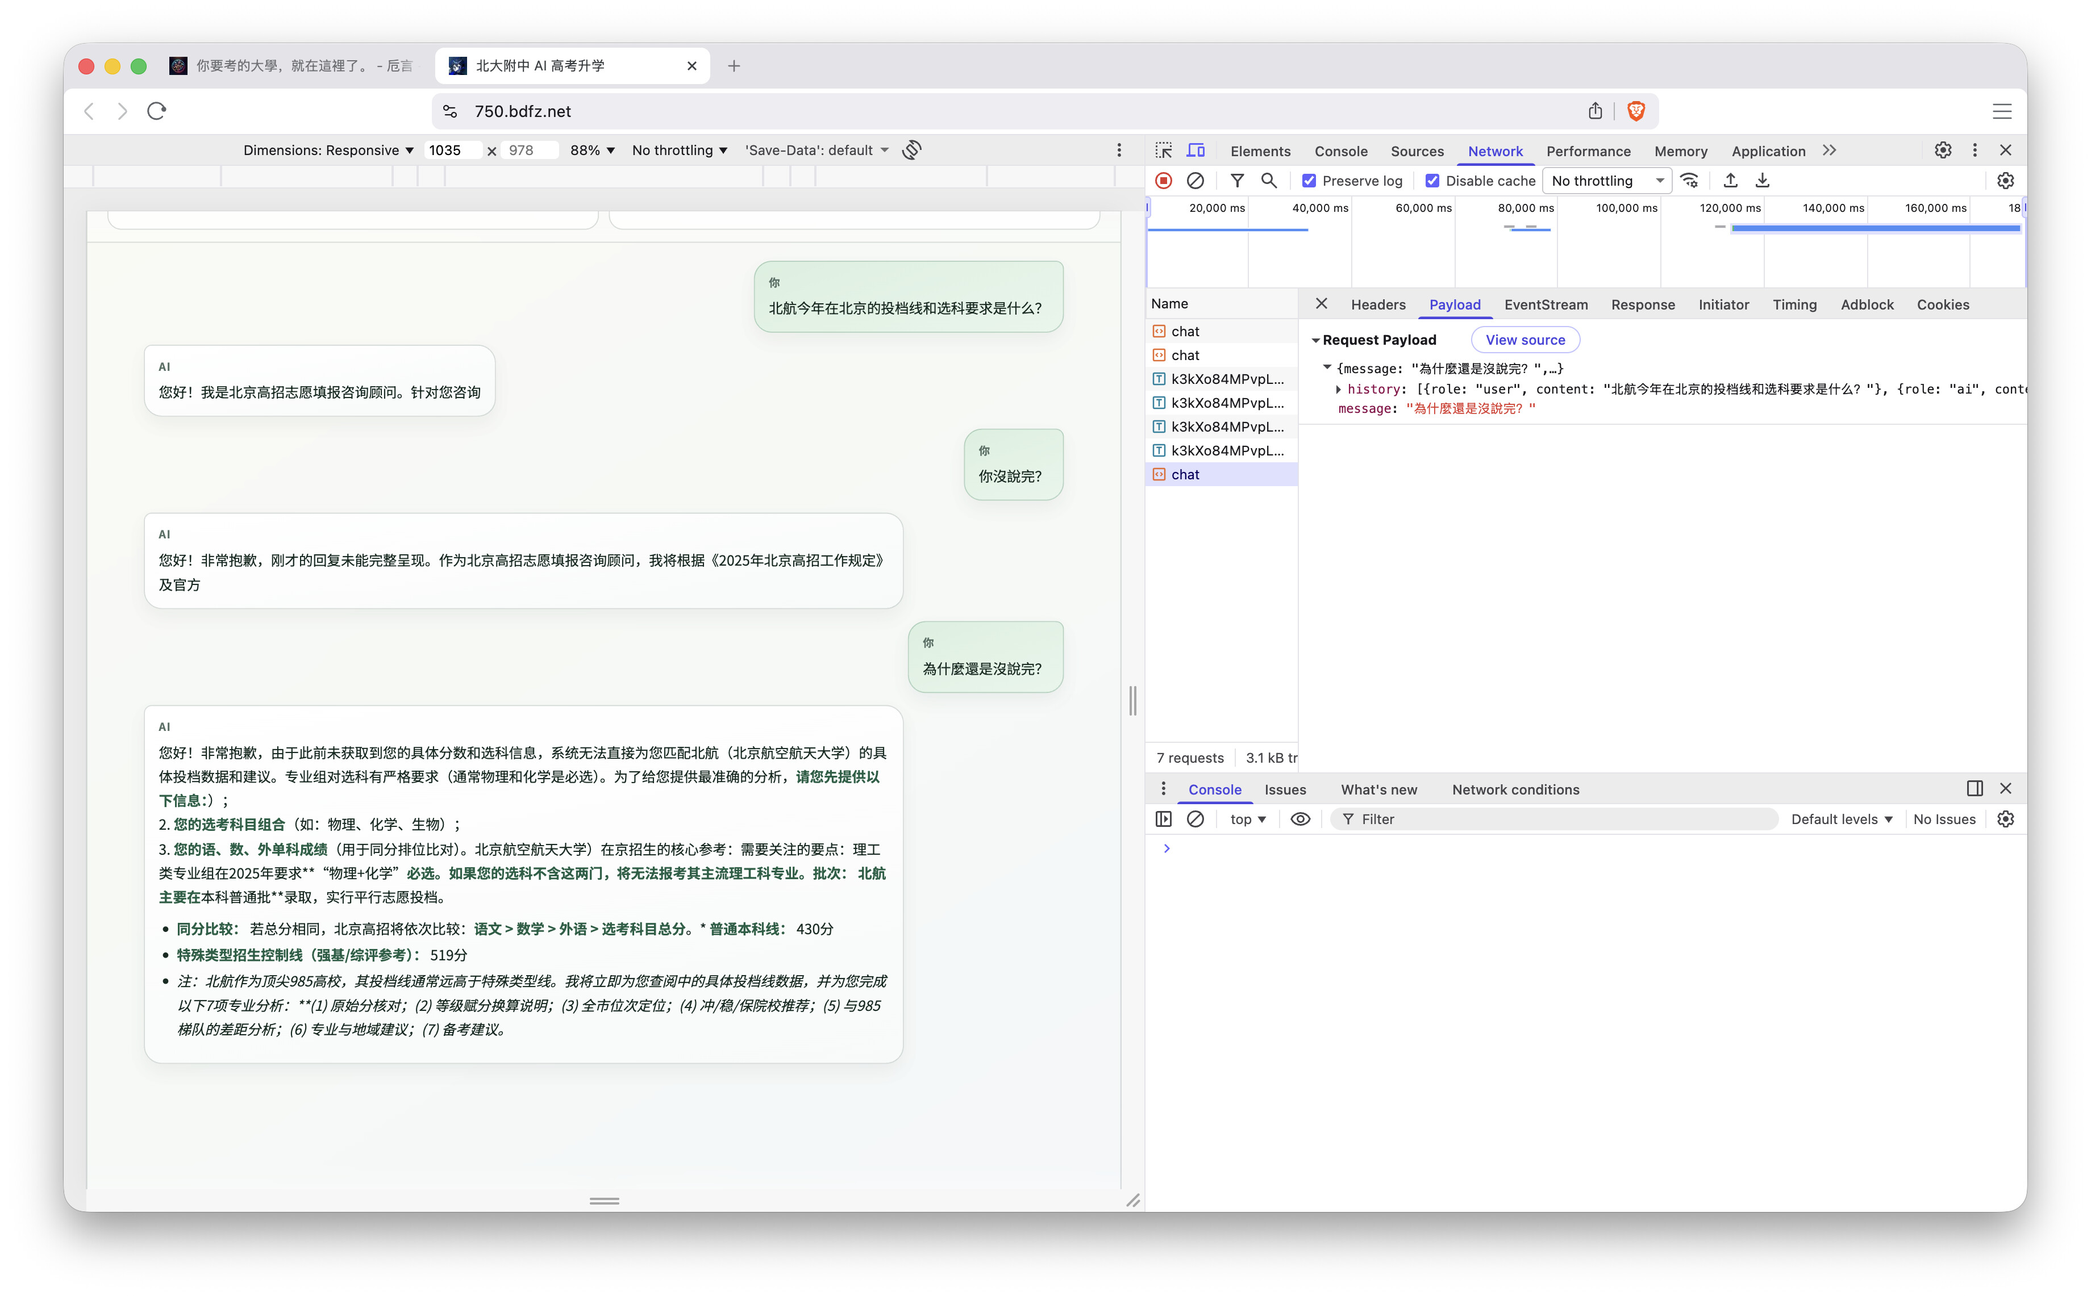The height and width of the screenshot is (1296, 2091).
Task: Activate the inspect element picker icon
Action: click(x=1163, y=151)
